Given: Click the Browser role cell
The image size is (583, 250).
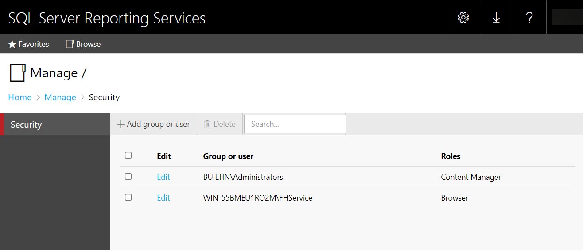Looking at the screenshot, I should [x=455, y=198].
